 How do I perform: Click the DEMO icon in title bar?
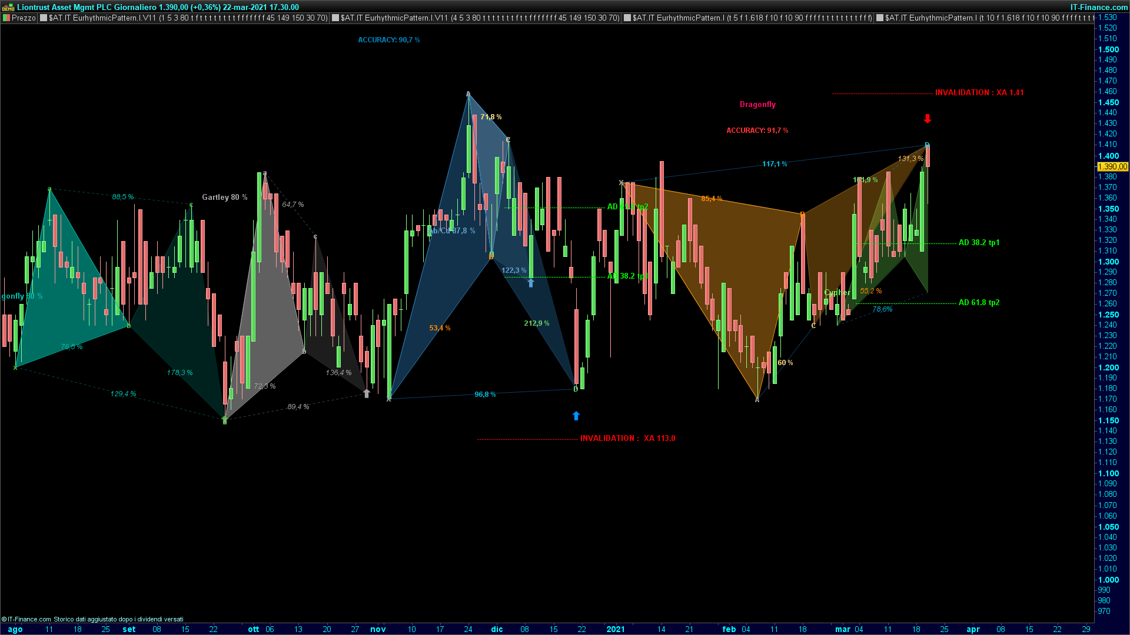8,7
